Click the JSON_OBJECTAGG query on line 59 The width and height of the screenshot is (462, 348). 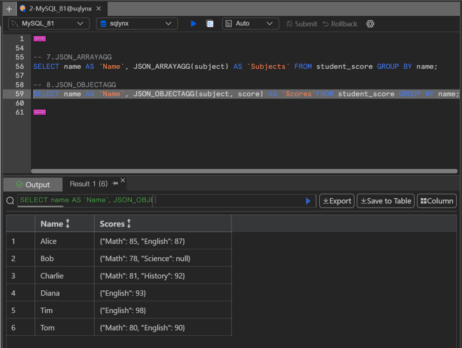(x=246, y=94)
